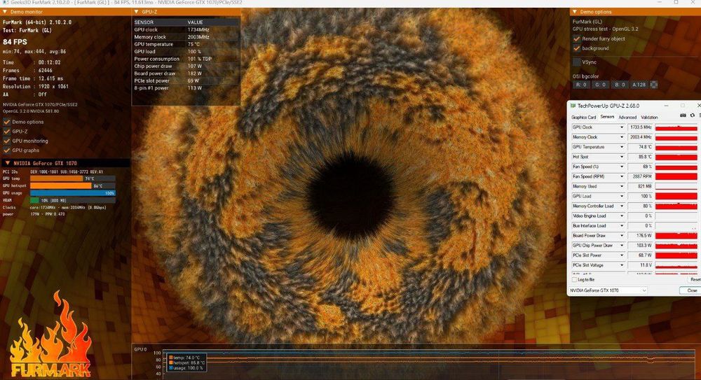Switch to the Graphics Card tab

tap(583, 117)
